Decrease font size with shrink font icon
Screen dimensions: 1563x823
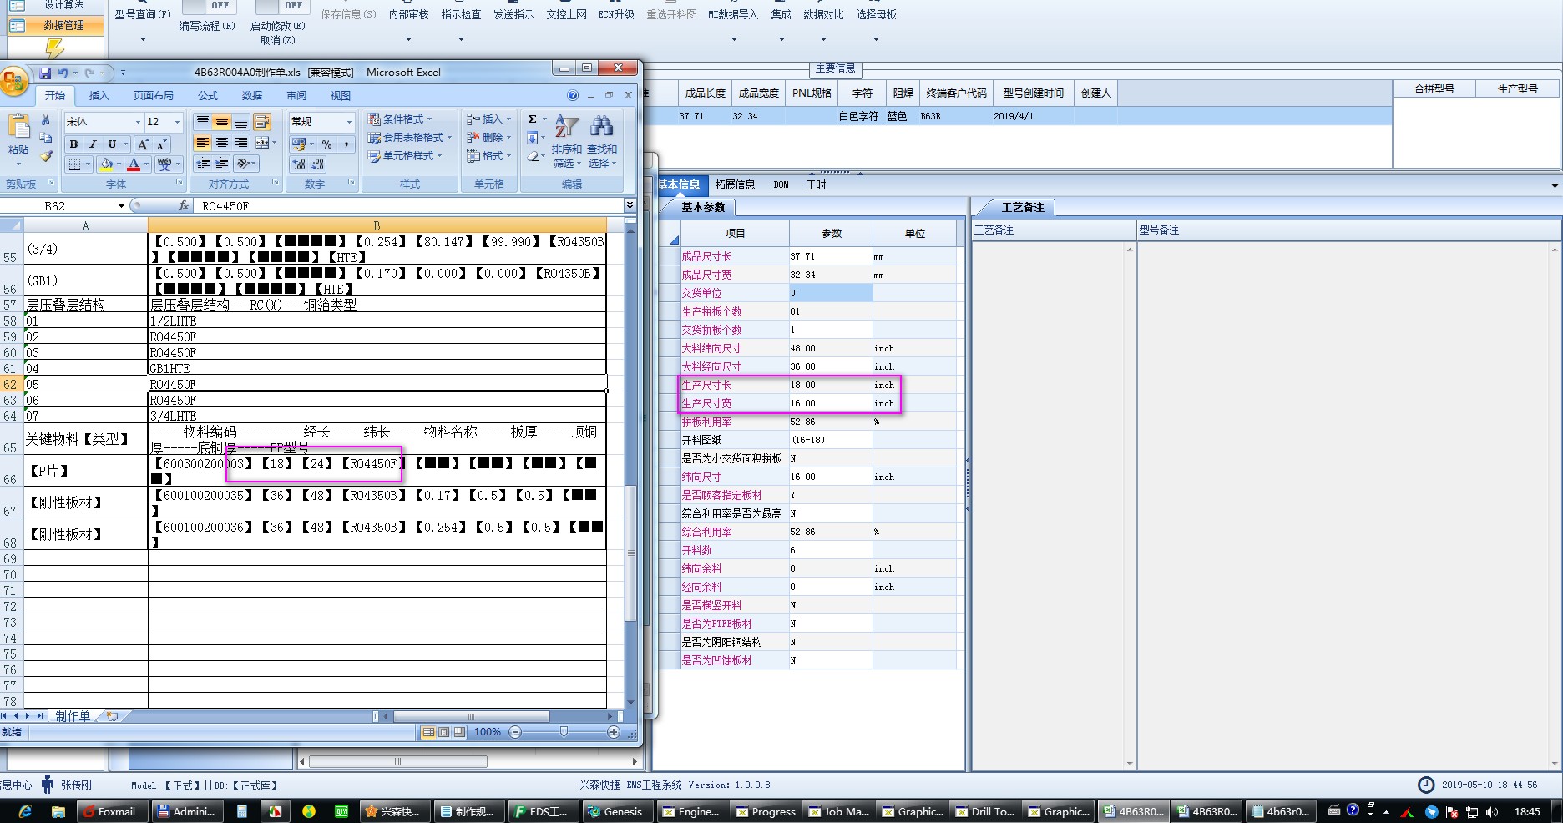pyautogui.click(x=162, y=144)
